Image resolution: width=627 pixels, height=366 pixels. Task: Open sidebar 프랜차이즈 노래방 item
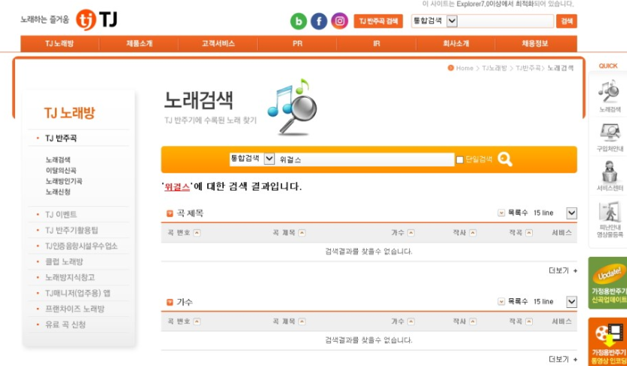point(75,309)
